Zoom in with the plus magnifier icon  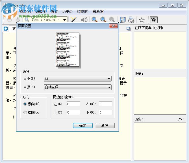pyautogui.click(x=94, y=20)
